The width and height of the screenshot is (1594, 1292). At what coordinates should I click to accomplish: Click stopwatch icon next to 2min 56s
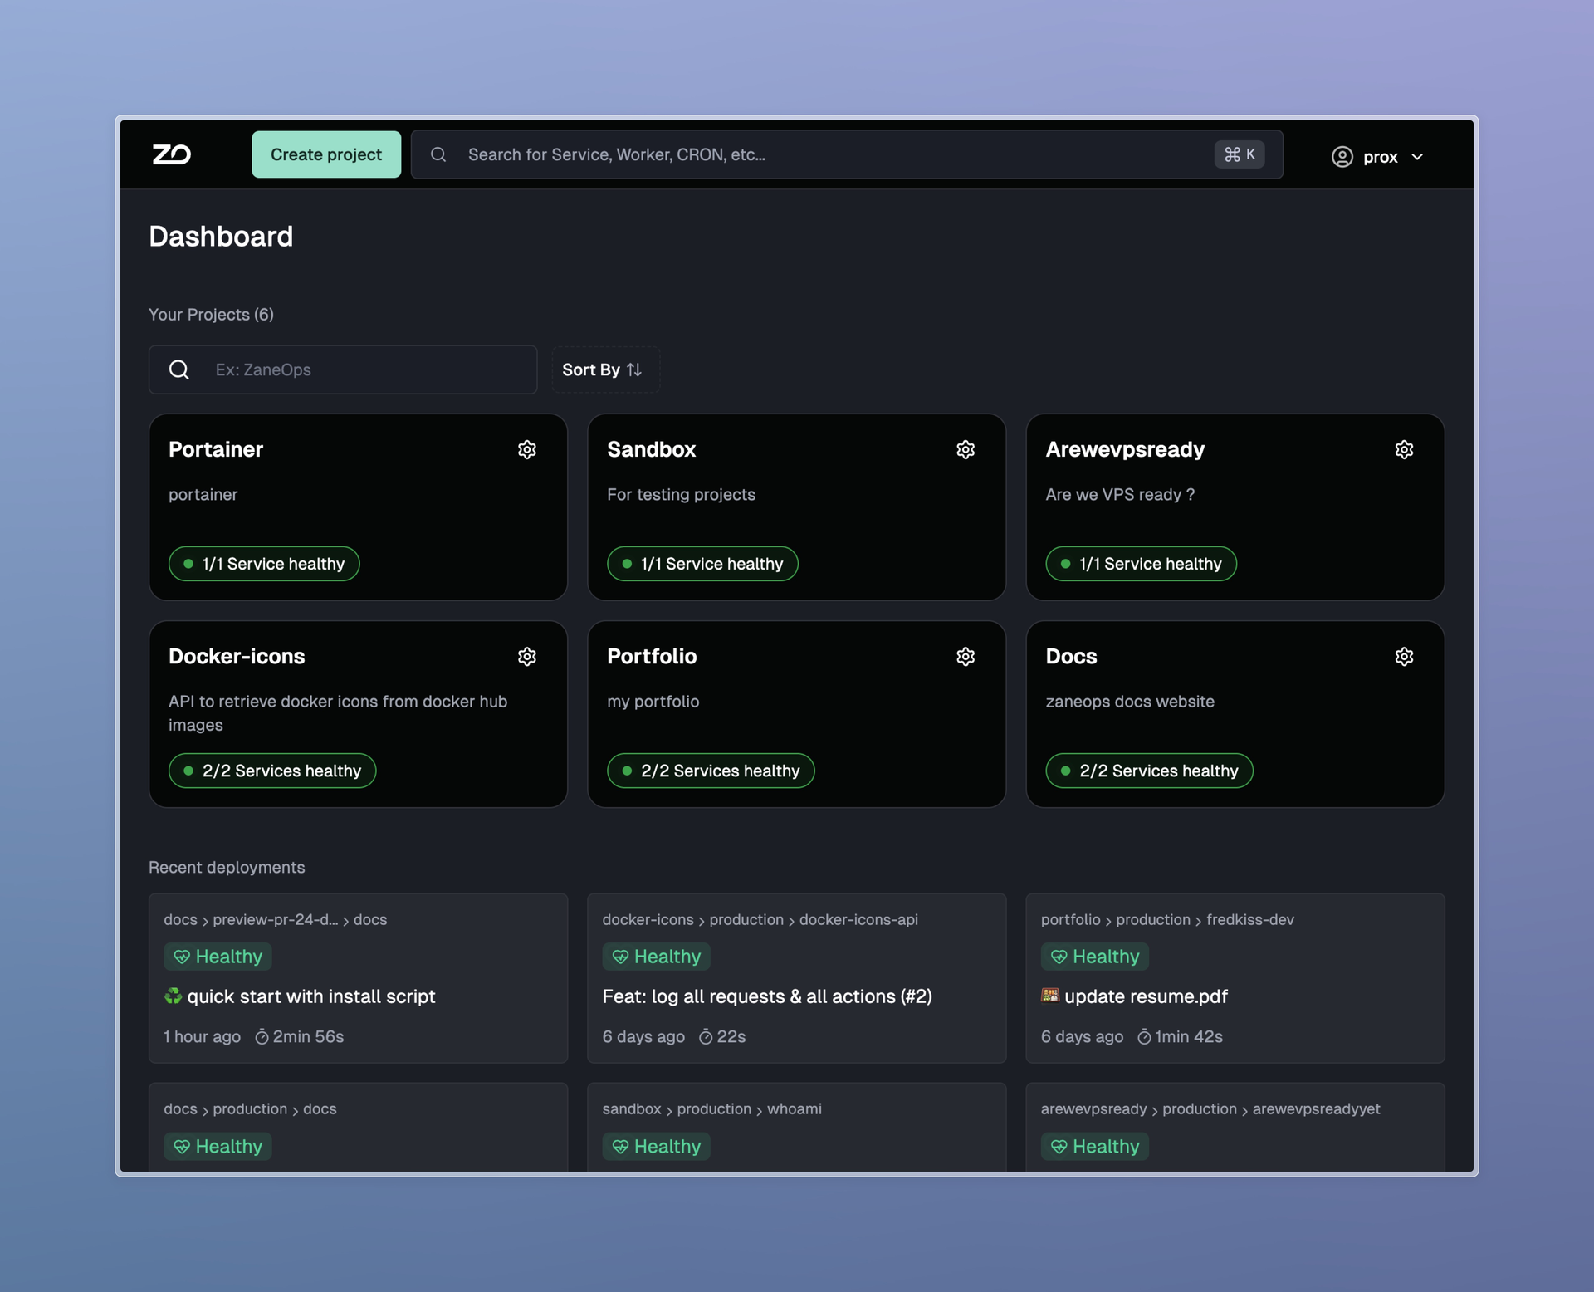coord(262,1037)
